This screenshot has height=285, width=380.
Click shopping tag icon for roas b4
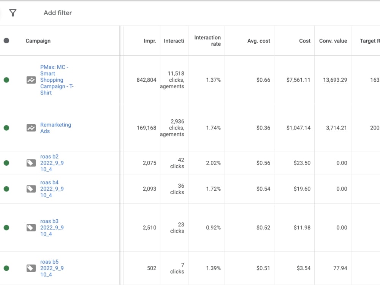(x=31, y=189)
